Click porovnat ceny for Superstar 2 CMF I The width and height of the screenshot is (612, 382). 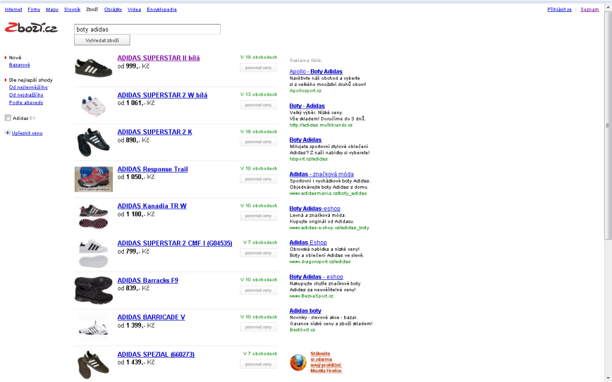coord(258,253)
